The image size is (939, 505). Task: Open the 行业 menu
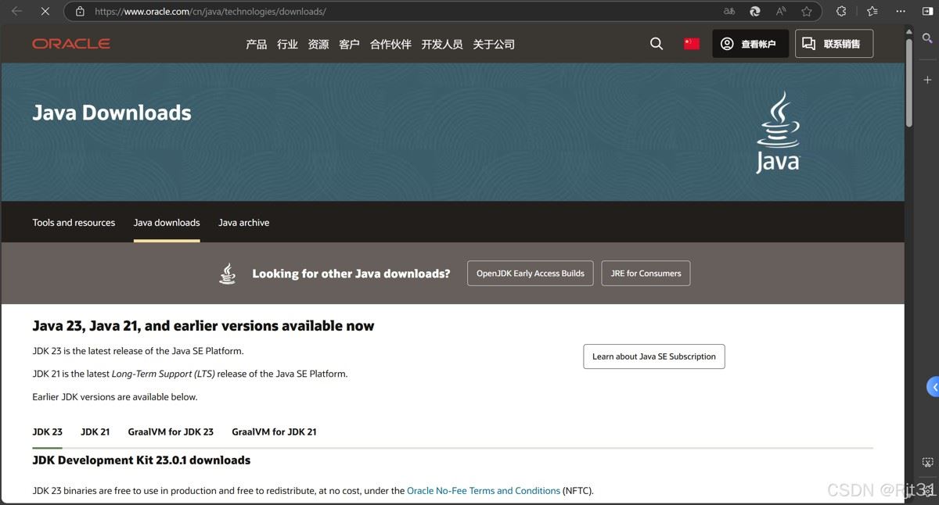coord(287,45)
